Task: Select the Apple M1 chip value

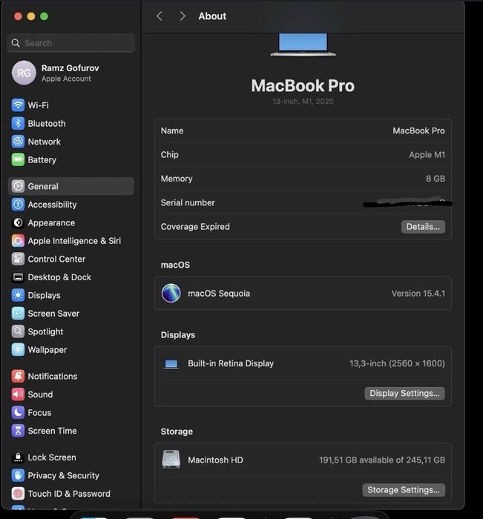Action: pos(427,154)
